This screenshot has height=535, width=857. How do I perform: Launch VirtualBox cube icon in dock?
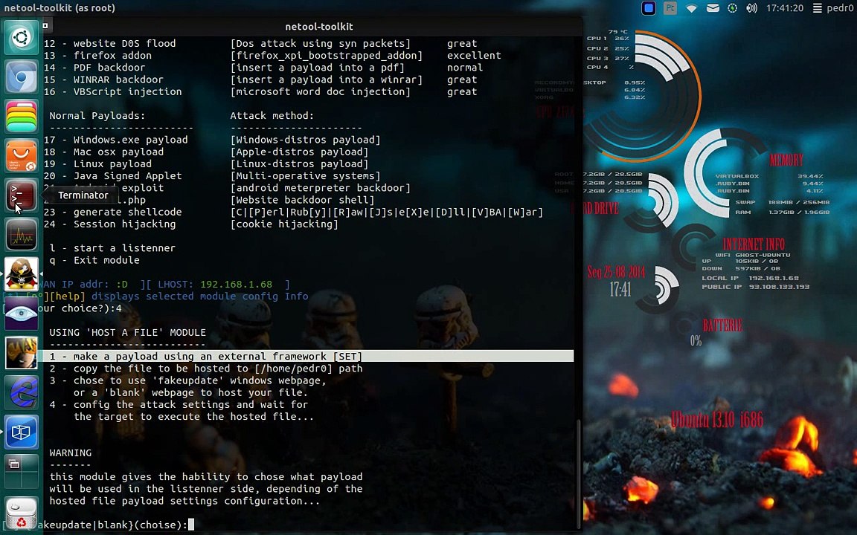[x=22, y=432]
